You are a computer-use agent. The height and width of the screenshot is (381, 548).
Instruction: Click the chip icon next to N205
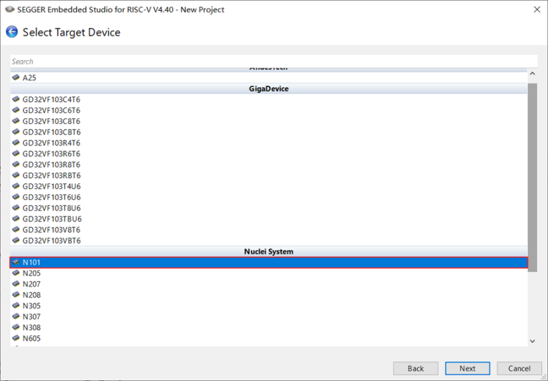point(16,273)
